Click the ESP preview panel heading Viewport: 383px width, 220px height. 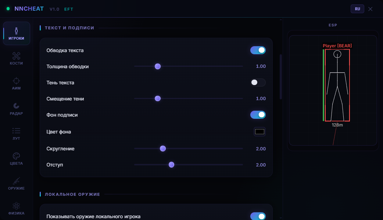pyautogui.click(x=333, y=25)
